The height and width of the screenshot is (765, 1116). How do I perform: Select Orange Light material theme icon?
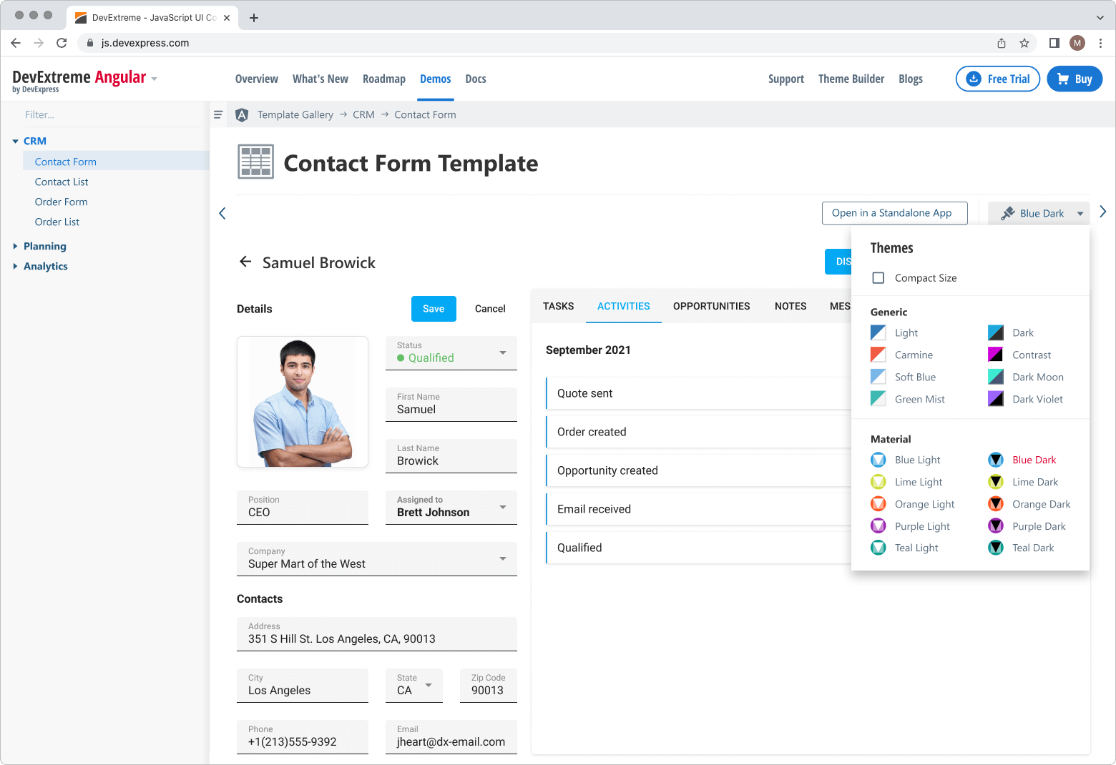tap(878, 504)
